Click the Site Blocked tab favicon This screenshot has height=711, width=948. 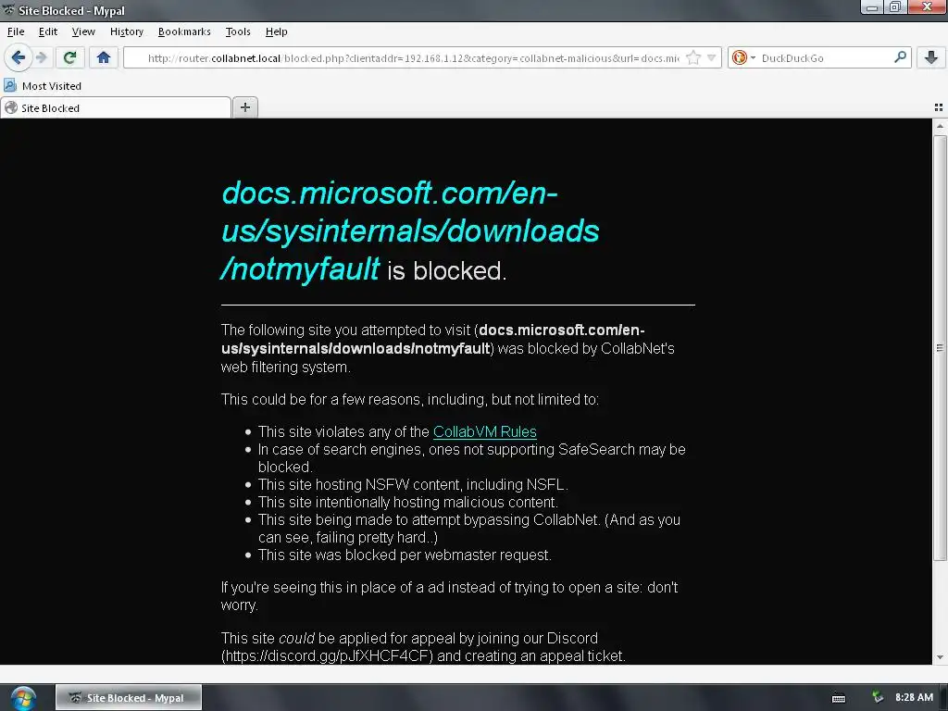coord(11,107)
